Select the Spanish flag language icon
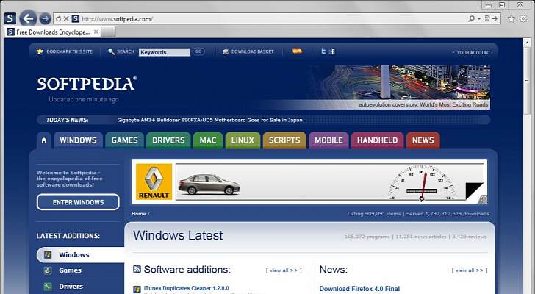535x294 pixels. click(297, 51)
